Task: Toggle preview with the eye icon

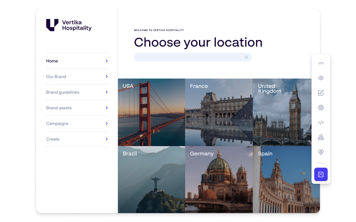Action: click(321, 78)
